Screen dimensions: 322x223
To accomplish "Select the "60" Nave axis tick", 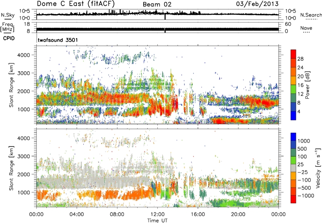I will tap(288, 24).
